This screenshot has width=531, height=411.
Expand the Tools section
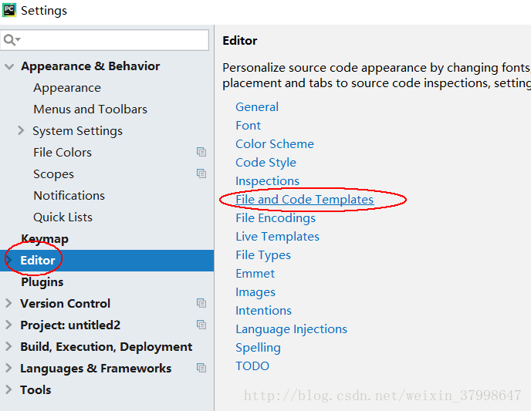pyautogui.click(x=9, y=390)
